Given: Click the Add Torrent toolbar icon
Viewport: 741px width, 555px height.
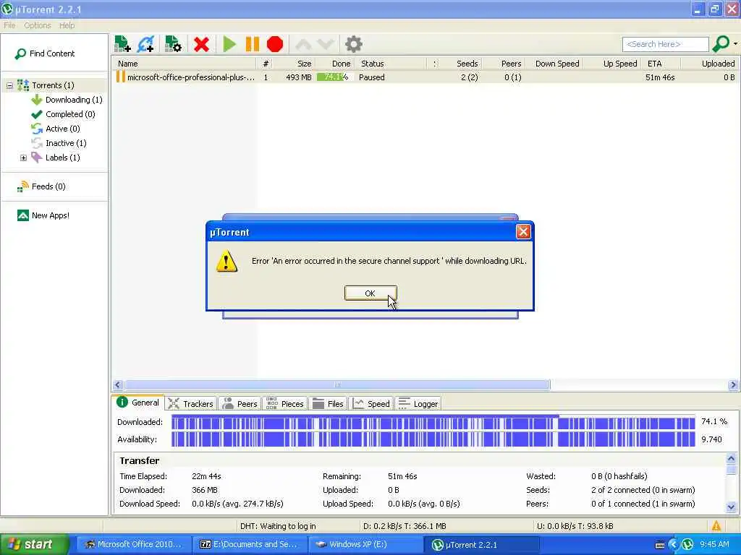Looking at the screenshot, I should [x=122, y=44].
